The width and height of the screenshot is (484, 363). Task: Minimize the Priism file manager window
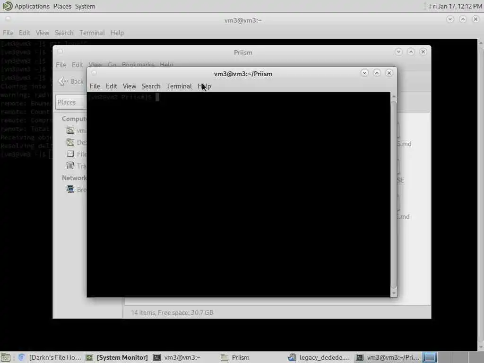(x=398, y=52)
